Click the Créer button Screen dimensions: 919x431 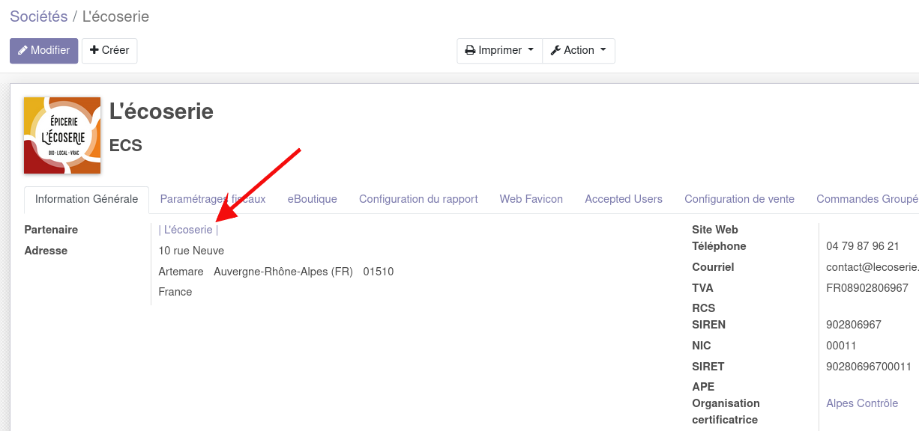[x=109, y=50]
